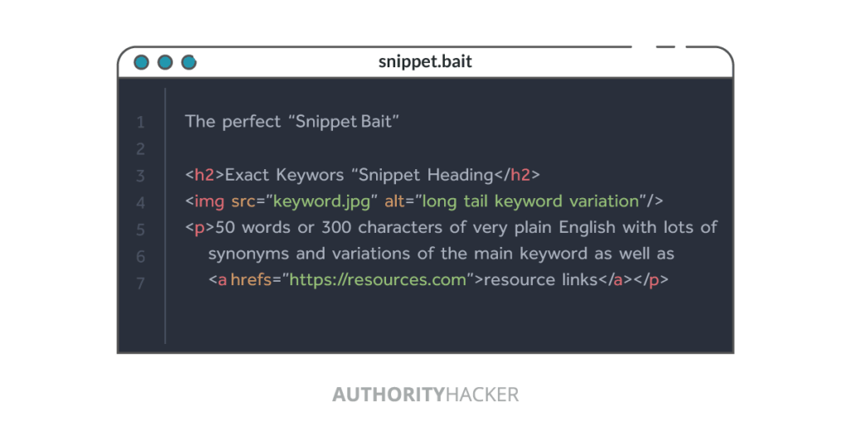Click the "resource links" anchor text
The image size is (850, 431).
(540, 280)
